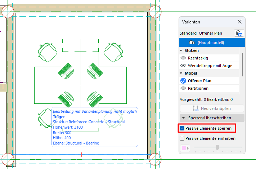Screen dimensions: 256x169
Task: Open the variant manager icon button
Action: point(239,33)
